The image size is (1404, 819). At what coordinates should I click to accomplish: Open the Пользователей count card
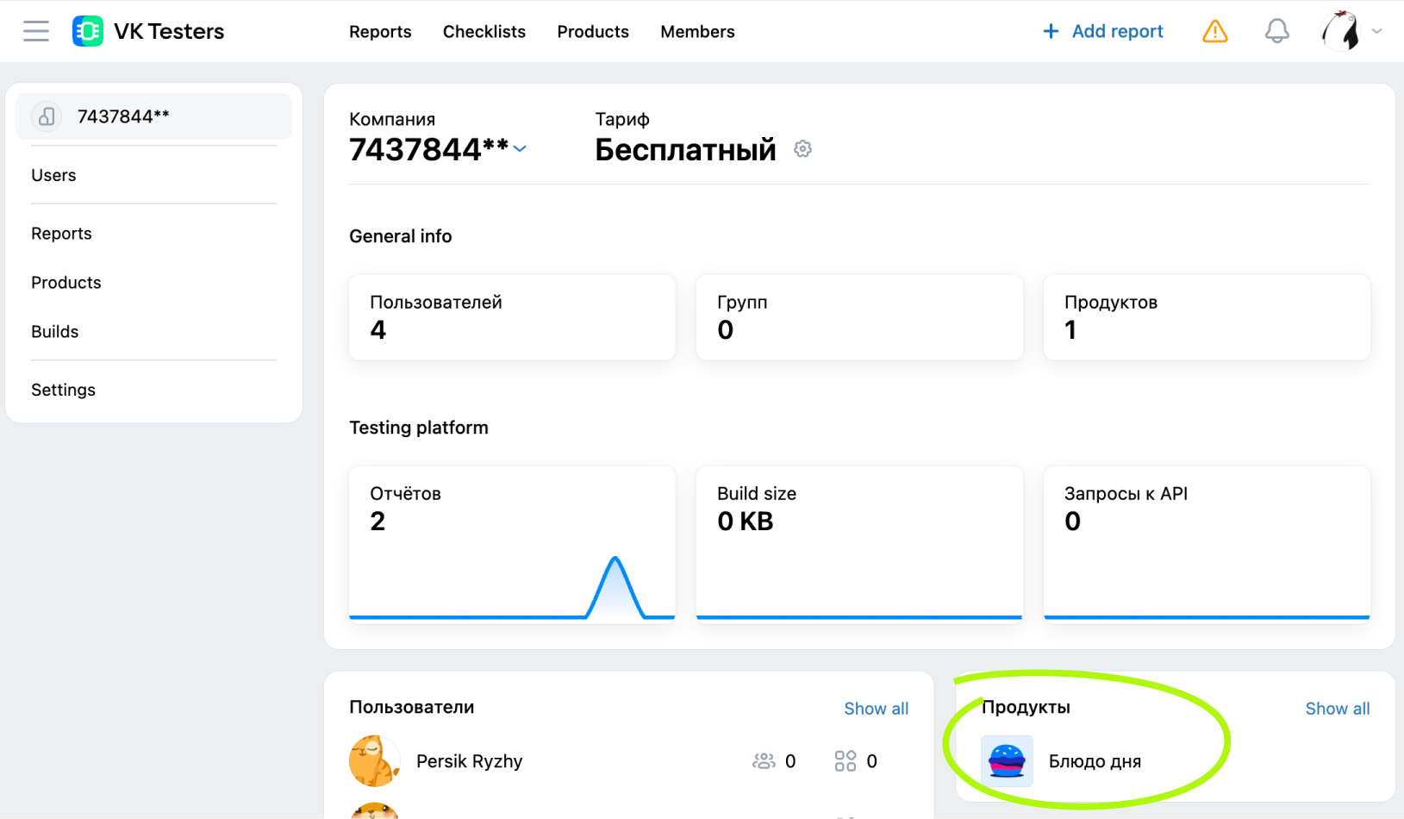click(x=512, y=317)
